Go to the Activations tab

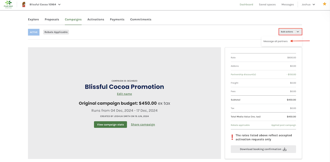[96, 19]
